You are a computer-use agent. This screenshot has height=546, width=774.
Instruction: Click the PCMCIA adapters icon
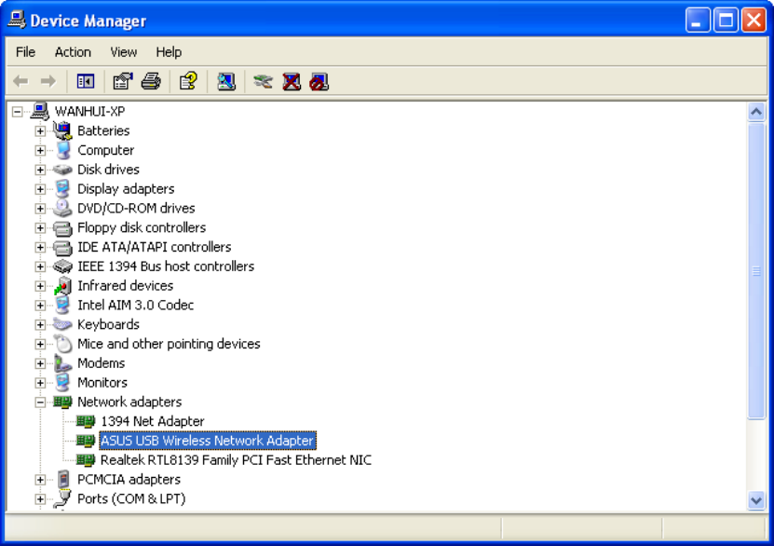point(62,479)
